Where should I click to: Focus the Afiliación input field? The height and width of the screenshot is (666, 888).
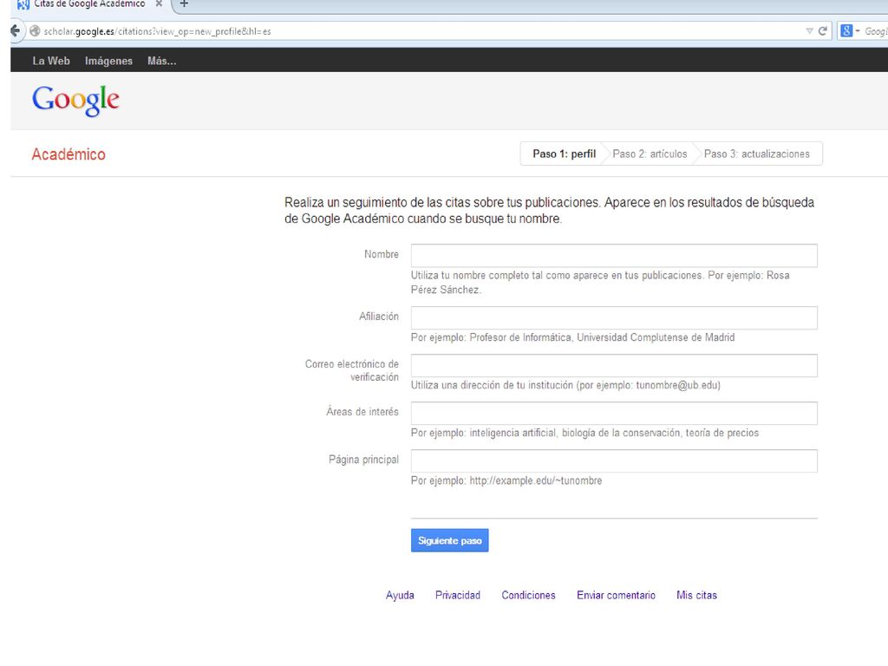click(x=614, y=317)
